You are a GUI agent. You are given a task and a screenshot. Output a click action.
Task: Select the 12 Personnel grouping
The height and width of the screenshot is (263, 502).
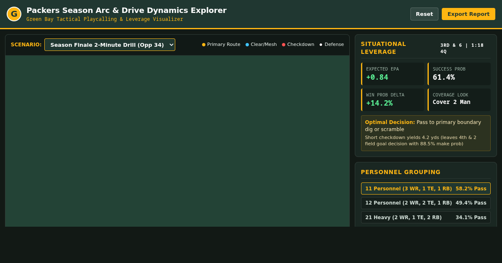pyautogui.click(x=426, y=203)
